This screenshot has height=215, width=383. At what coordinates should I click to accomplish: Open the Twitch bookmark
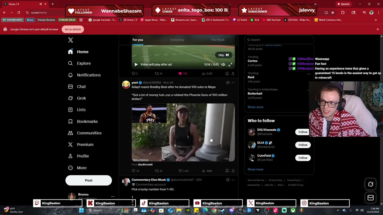tap(239, 20)
